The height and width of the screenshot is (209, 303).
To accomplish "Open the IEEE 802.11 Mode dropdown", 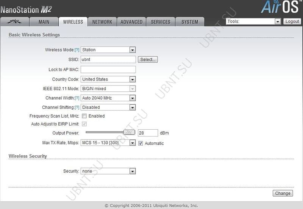I will pyautogui.click(x=108, y=89).
